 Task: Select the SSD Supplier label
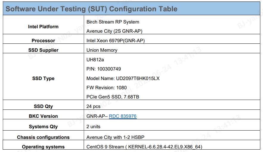coord(43,50)
